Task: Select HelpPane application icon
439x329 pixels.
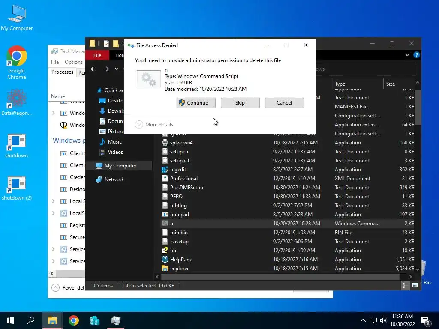Action: (x=165, y=259)
